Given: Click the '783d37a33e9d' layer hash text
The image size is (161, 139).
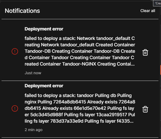Looking at the screenshot, I should [x=67, y=121].
